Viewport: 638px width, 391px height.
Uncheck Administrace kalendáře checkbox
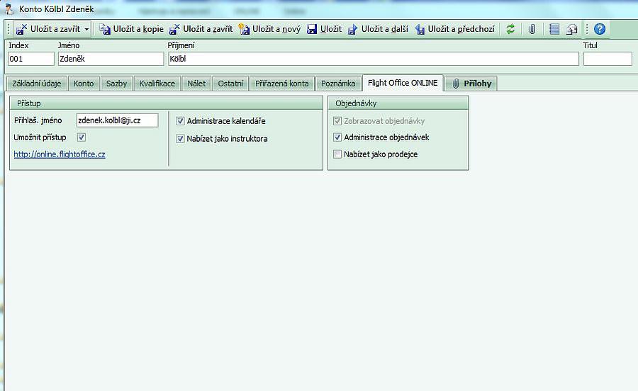(x=180, y=121)
